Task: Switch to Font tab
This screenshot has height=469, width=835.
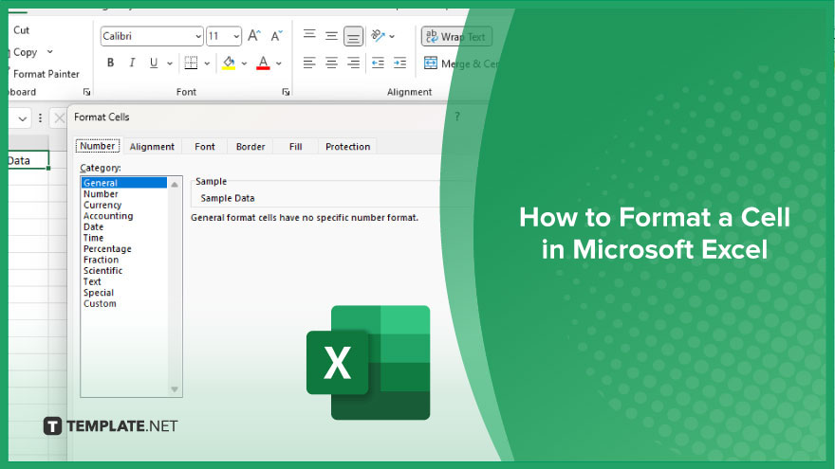Action: click(205, 146)
